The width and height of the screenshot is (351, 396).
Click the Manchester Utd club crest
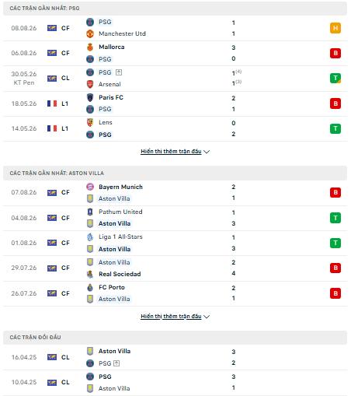[90, 33]
